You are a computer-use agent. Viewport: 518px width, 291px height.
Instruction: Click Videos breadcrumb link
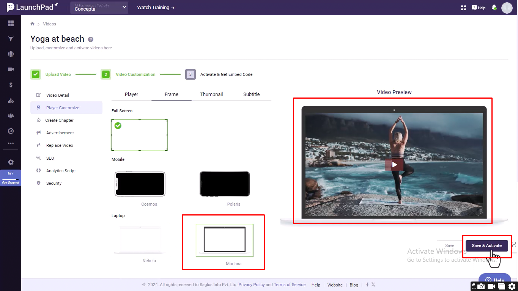49,24
